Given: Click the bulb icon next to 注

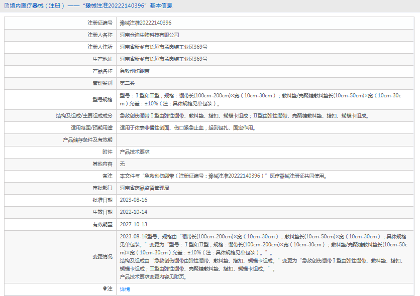Looking at the screenshot, I should click(x=104, y=288).
